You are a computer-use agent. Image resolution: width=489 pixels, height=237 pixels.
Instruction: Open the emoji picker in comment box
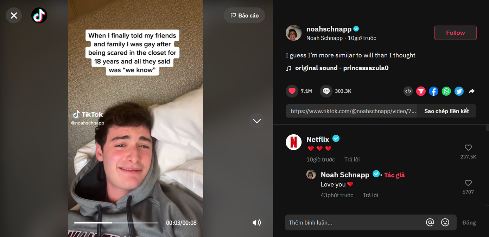(445, 223)
